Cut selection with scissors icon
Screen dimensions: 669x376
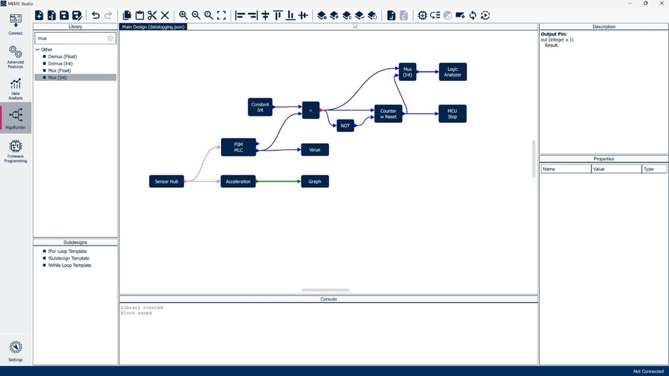pyautogui.click(x=152, y=15)
